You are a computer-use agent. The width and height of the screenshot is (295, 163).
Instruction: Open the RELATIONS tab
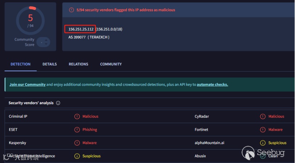point(78,64)
